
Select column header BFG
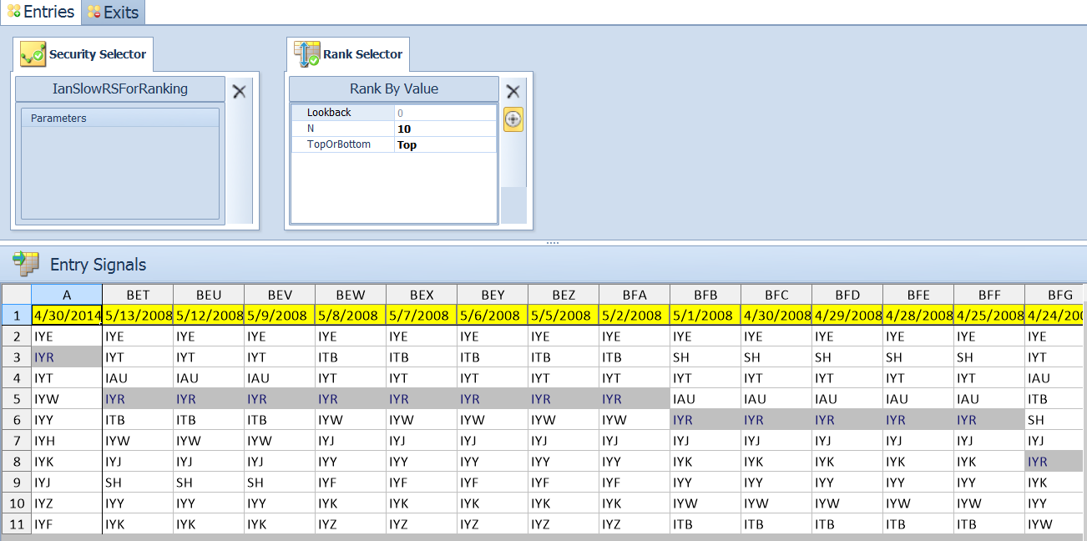point(1054,295)
